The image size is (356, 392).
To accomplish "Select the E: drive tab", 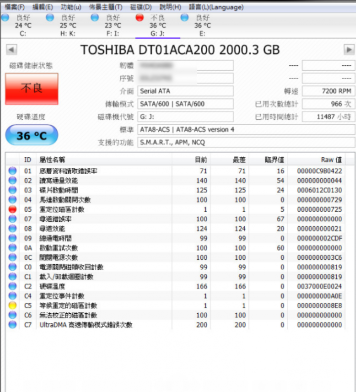I will pyautogui.click(x=202, y=26).
